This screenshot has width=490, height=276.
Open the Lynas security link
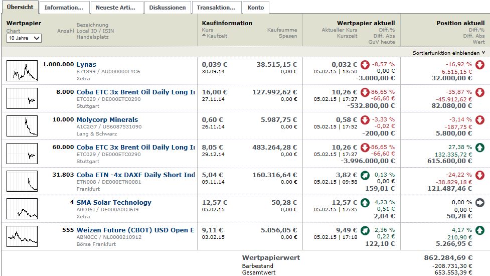click(86, 64)
